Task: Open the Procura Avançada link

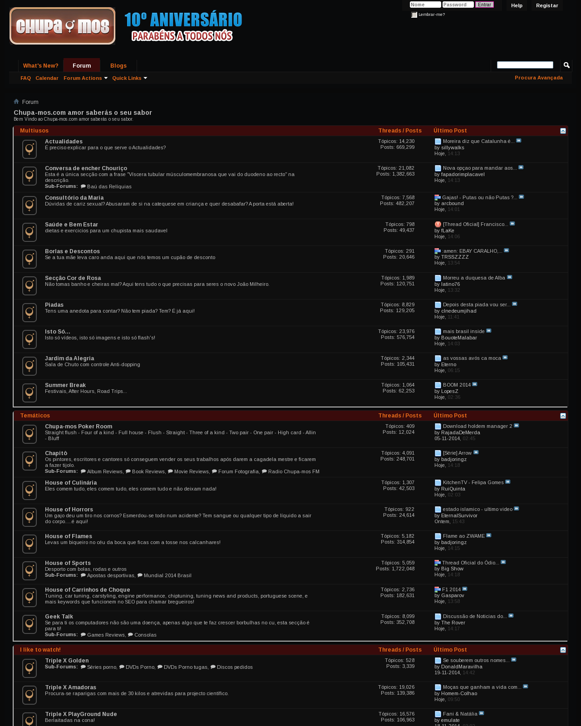Action: (539, 78)
